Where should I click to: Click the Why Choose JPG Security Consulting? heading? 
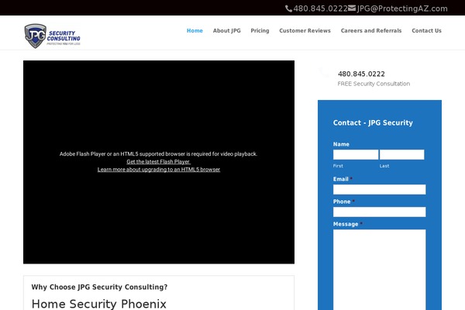coord(99,288)
